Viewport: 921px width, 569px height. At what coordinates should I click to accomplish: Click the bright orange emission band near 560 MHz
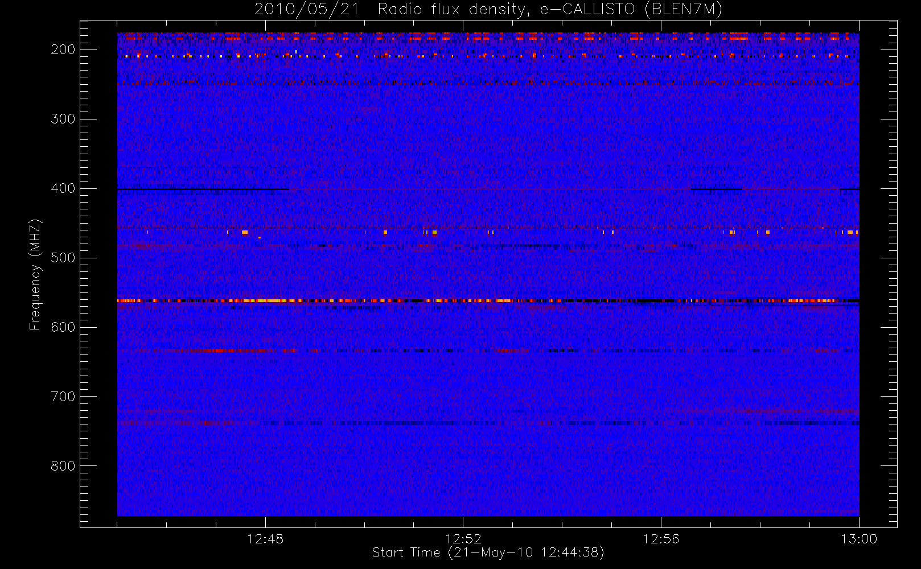(488, 300)
